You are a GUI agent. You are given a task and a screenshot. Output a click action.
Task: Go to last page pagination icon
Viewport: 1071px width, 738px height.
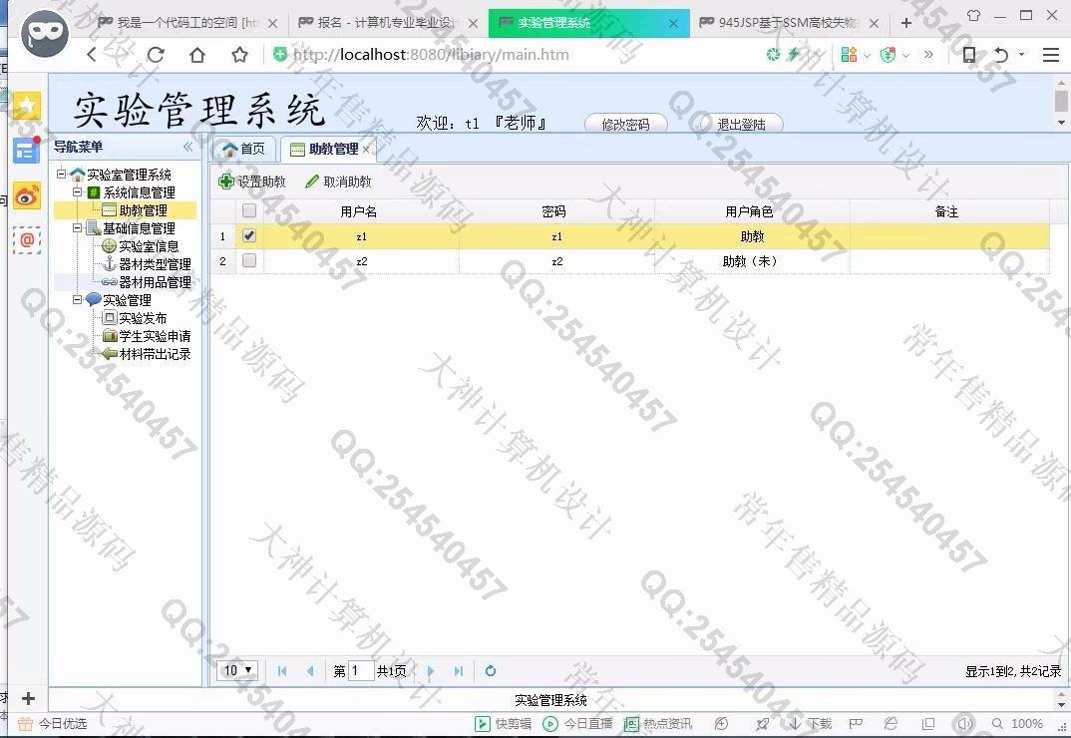click(x=459, y=671)
